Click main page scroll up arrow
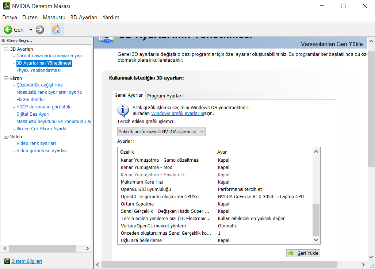 coord(371,41)
